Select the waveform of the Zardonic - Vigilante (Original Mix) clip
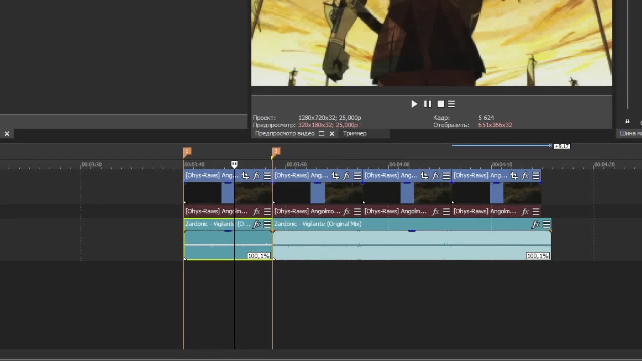The width and height of the screenshot is (642, 361). click(x=412, y=245)
